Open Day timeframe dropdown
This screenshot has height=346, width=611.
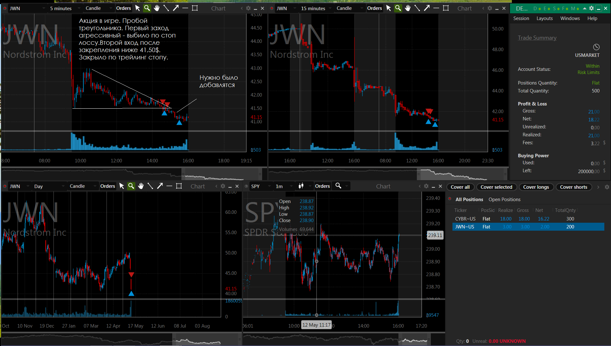pyautogui.click(x=49, y=186)
